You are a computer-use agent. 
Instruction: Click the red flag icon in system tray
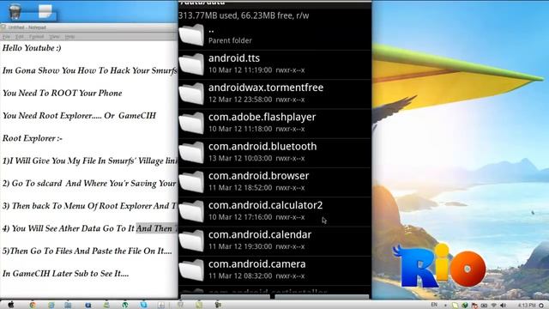pos(474,306)
